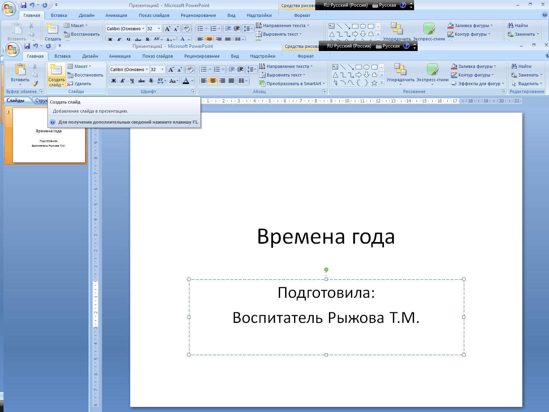Viewport: 549px width, 412px height.
Task: Click the Cut scissors icon in front window
Action: click(35, 66)
